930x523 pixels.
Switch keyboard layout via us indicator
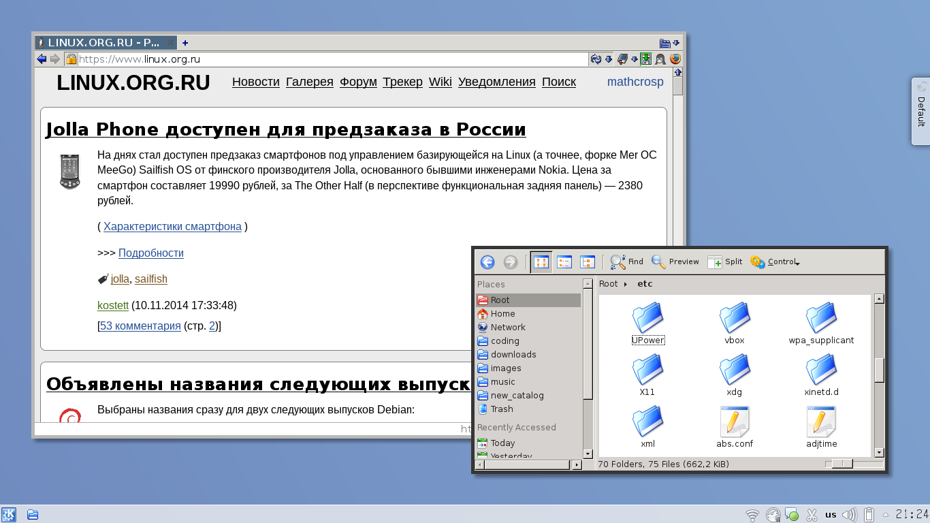point(831,515)
